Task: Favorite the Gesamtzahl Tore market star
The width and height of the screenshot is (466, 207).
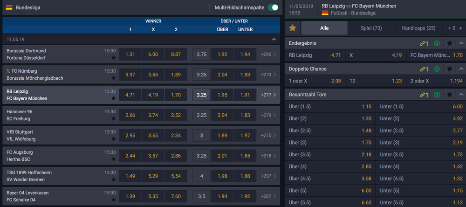Action: (449, 95)
